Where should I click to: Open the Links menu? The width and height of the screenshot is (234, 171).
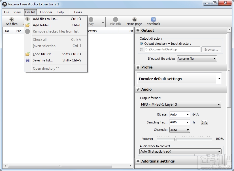[x=78, y=12]
